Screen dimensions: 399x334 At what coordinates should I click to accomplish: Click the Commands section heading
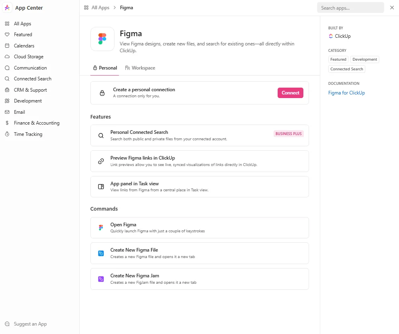pyautogui.click(x=104, y=209)
